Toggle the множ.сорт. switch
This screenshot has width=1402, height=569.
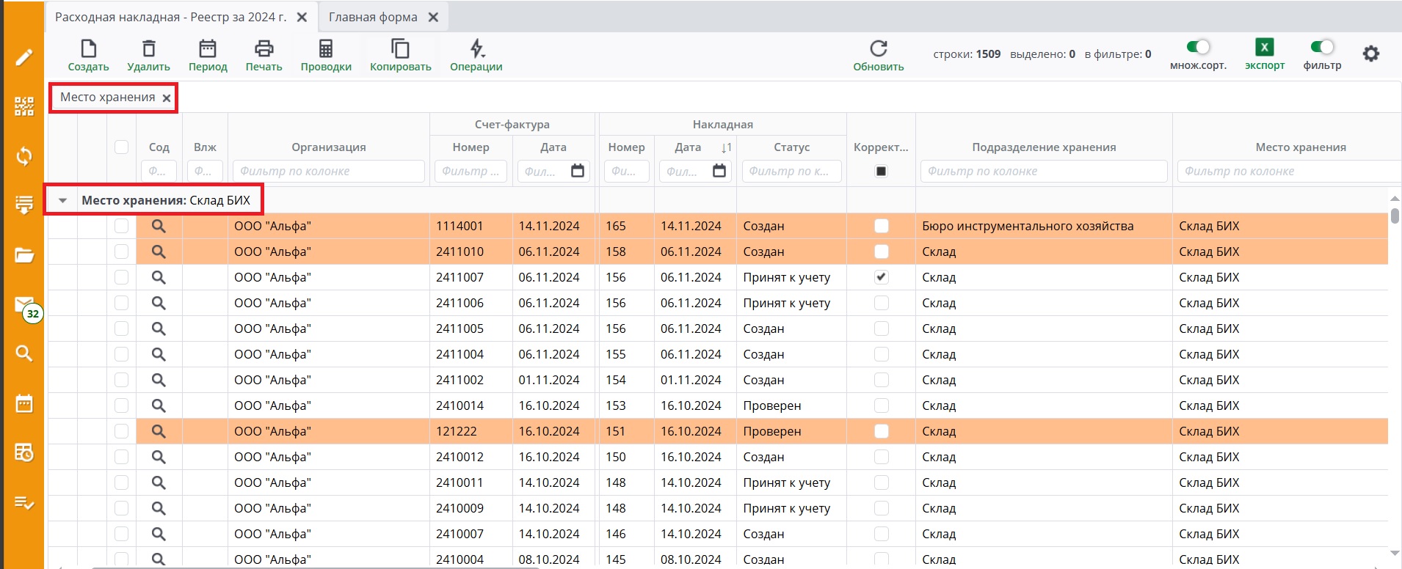point(1198,47)
